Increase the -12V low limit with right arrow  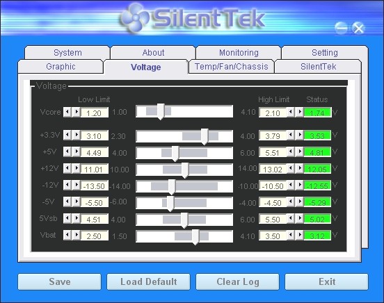[76, 185]
